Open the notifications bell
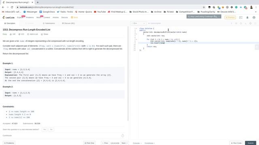The height and width of the screenshot is (145, 259). tap(247, 17)
